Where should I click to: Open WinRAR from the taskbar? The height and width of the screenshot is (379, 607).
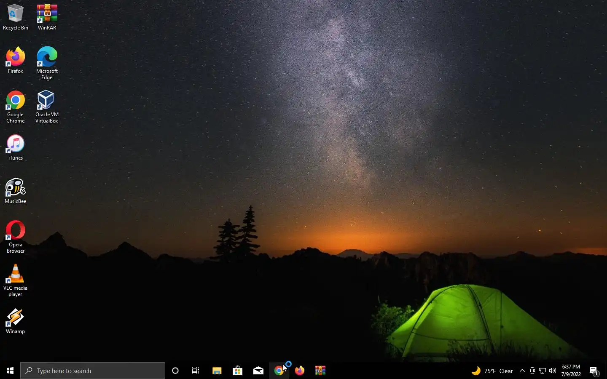[320, 371]
